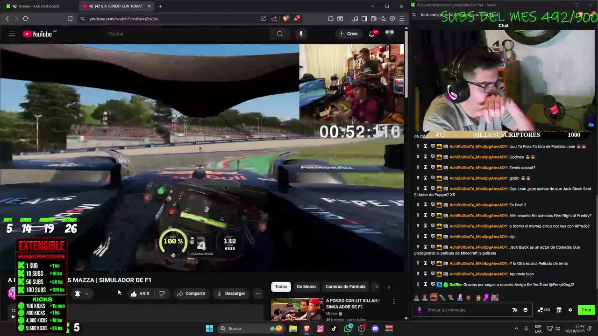This screenshot has height=336, width=598.
Task: Focus the YouTube Buscar search field
Action: (187, 34)
